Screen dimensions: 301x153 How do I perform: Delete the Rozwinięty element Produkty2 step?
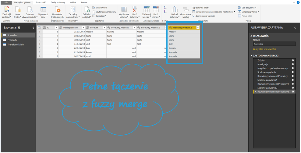[x=255, y=92]
